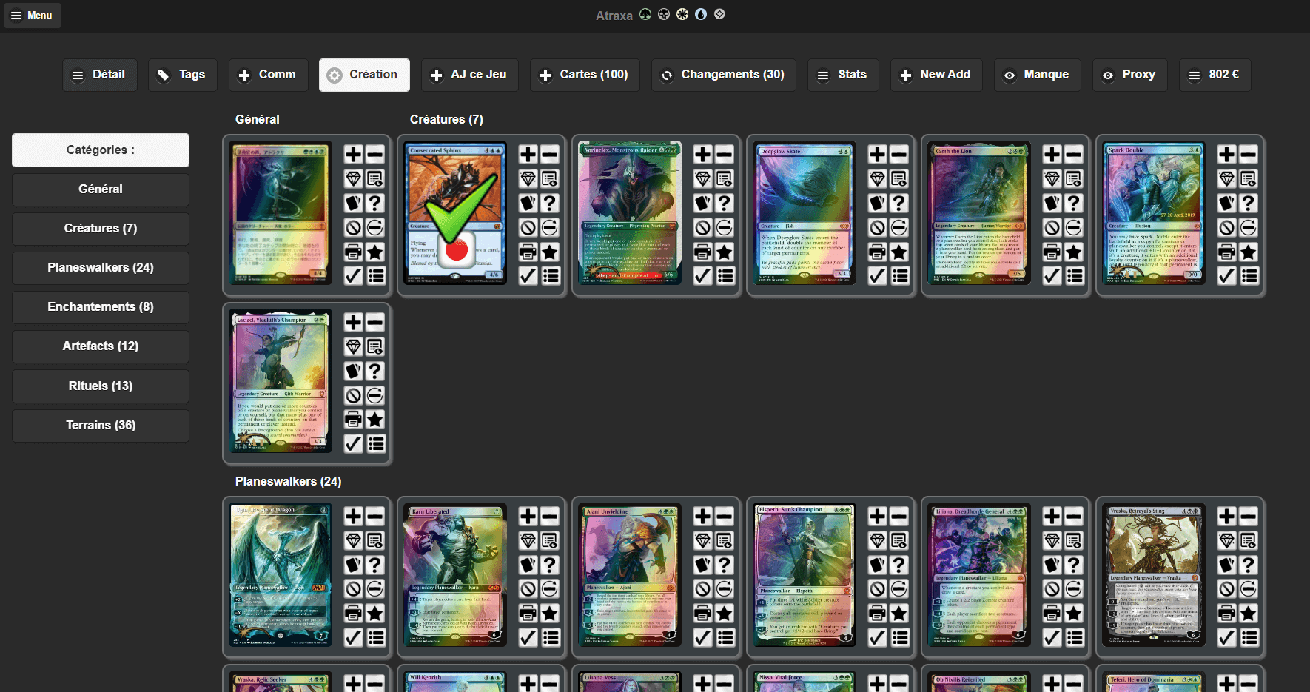Switch to the Stats tab
The height and width of the screenshot is (692, 1310).
pos(843,75)
